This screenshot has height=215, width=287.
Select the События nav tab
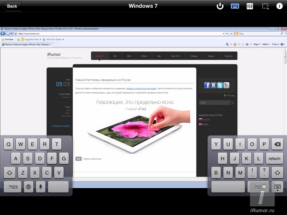(228, 56)
